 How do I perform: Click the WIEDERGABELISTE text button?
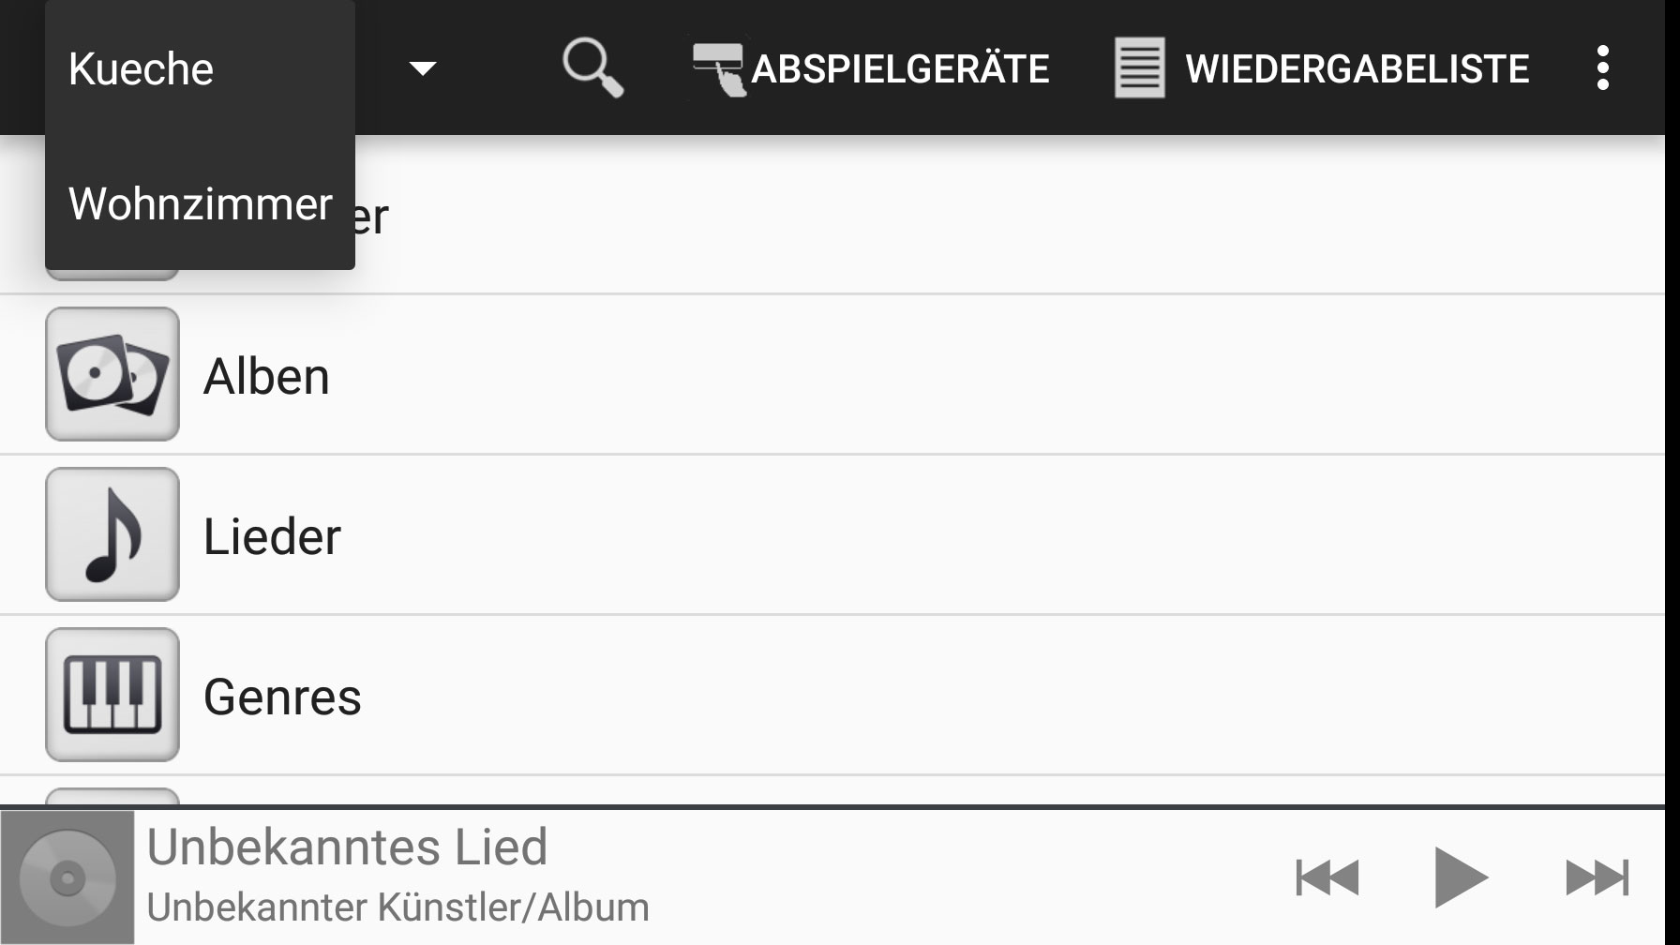[x=1357, y=69]
